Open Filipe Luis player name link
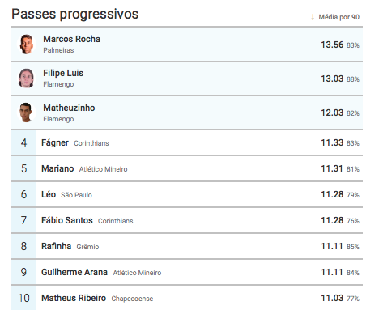 (63, 73)
